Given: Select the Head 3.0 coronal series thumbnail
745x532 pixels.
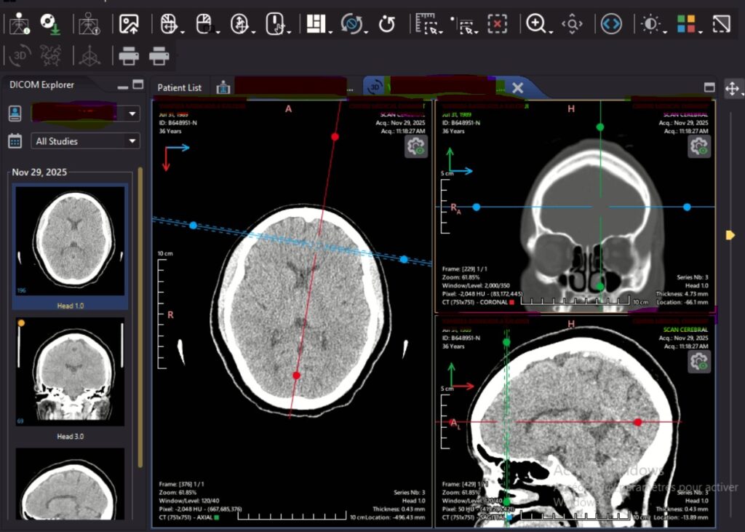Looking at the screenshot, I should (70, 373).
